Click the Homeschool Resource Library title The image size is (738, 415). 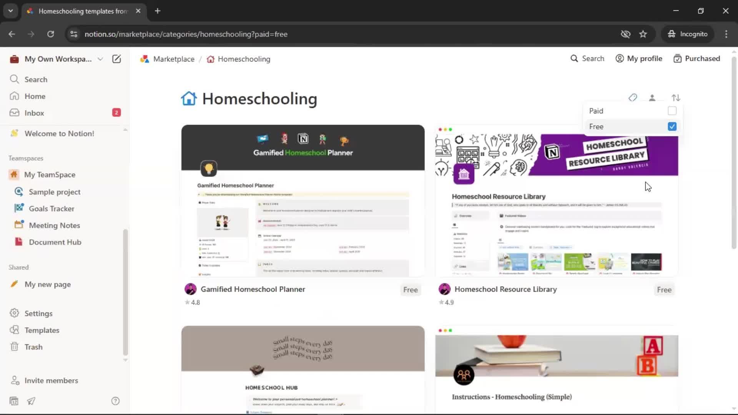[505, 289]
